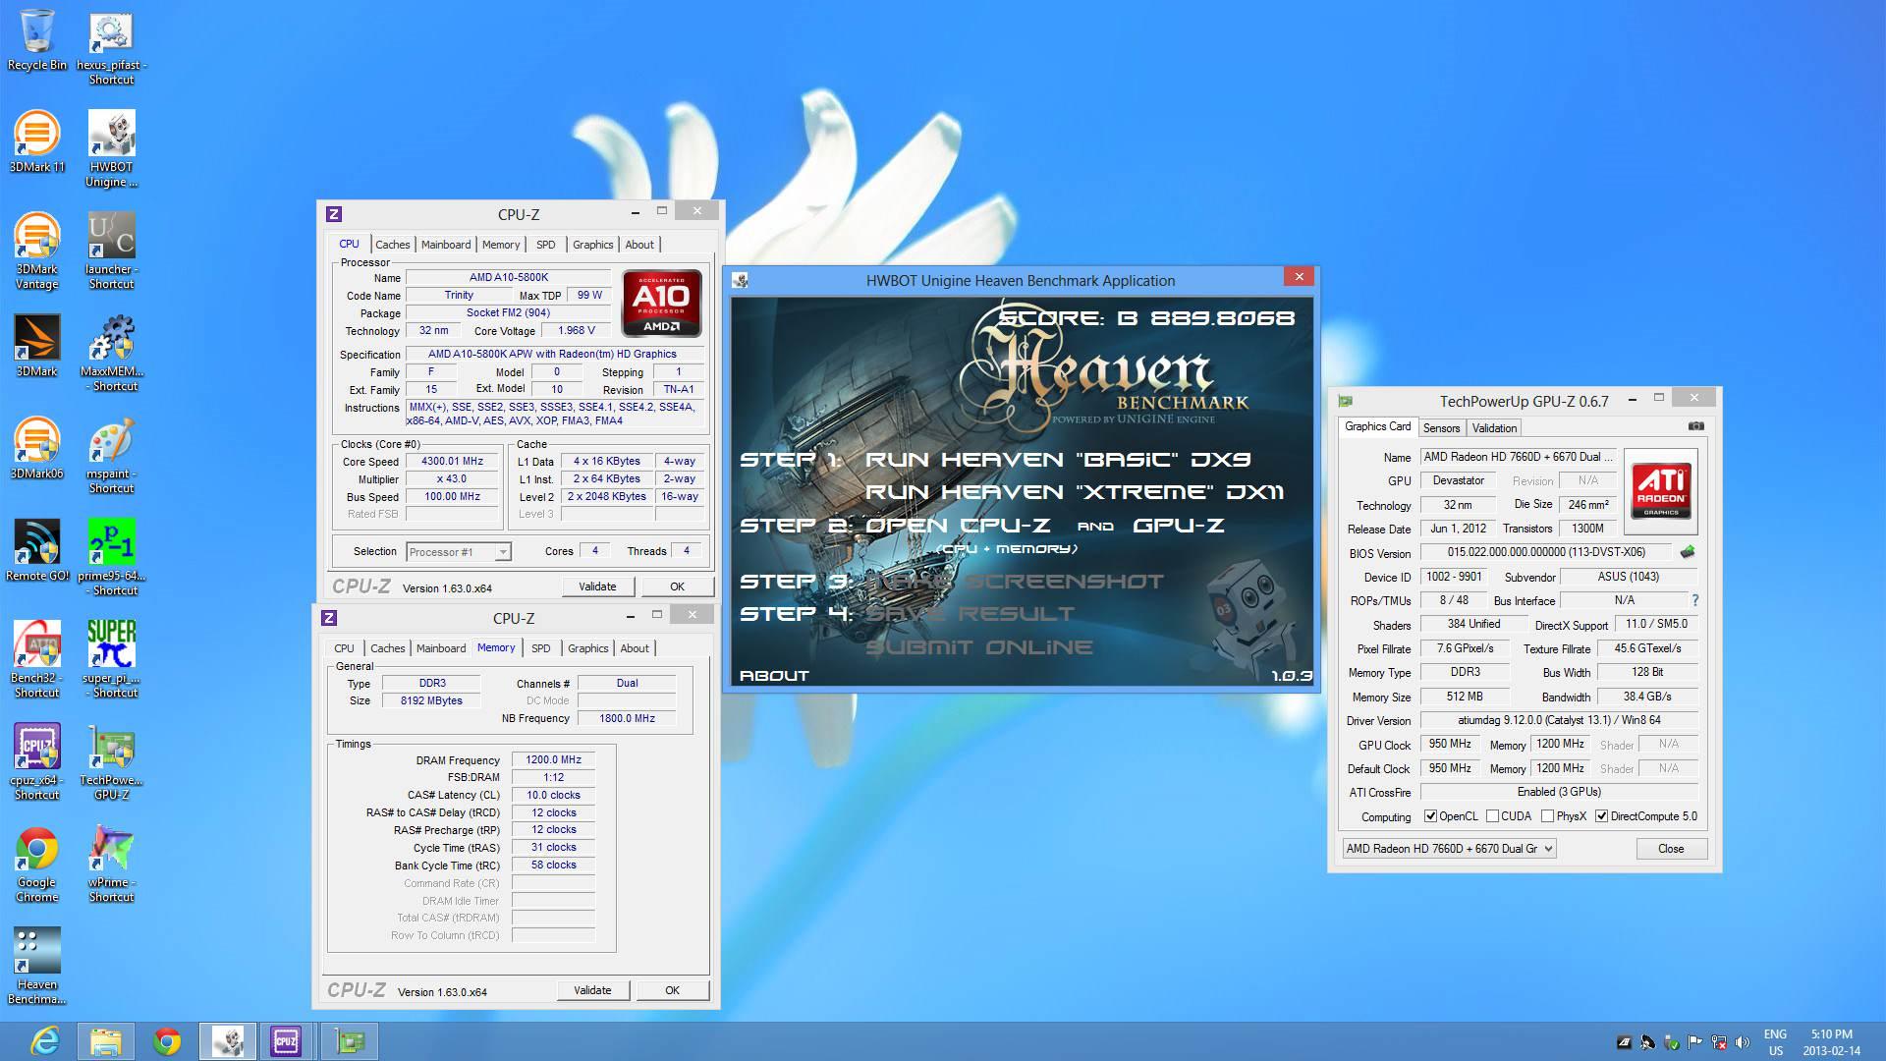Open the Processor #1 selection dropdown
Viewport: 1886px width, 1061px height.
(x=459, y=552)
